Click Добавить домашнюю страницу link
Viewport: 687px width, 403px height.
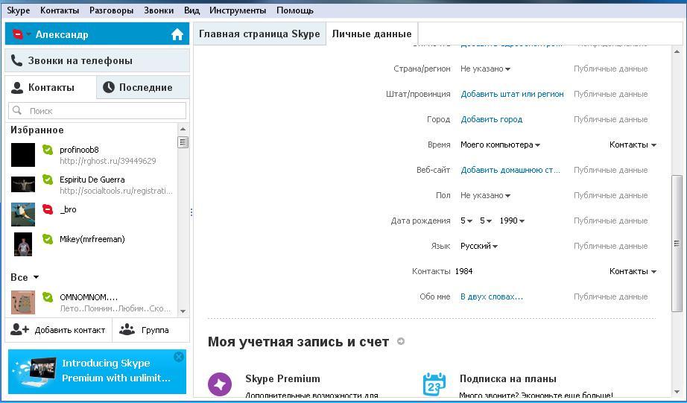[x=510, y=170]
